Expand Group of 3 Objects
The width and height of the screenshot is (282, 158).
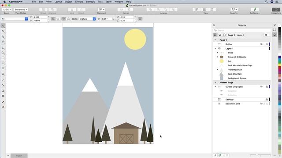tap(217, 57)
